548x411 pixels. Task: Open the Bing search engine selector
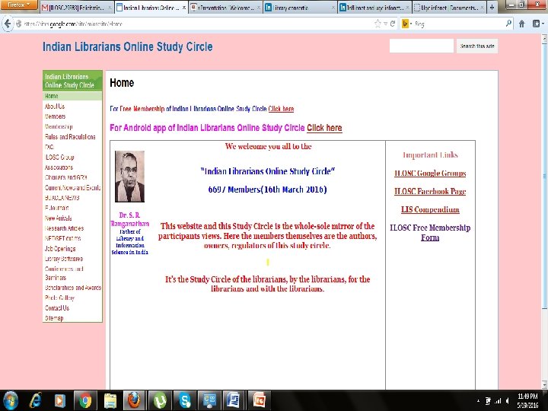[x=406, y=24]
